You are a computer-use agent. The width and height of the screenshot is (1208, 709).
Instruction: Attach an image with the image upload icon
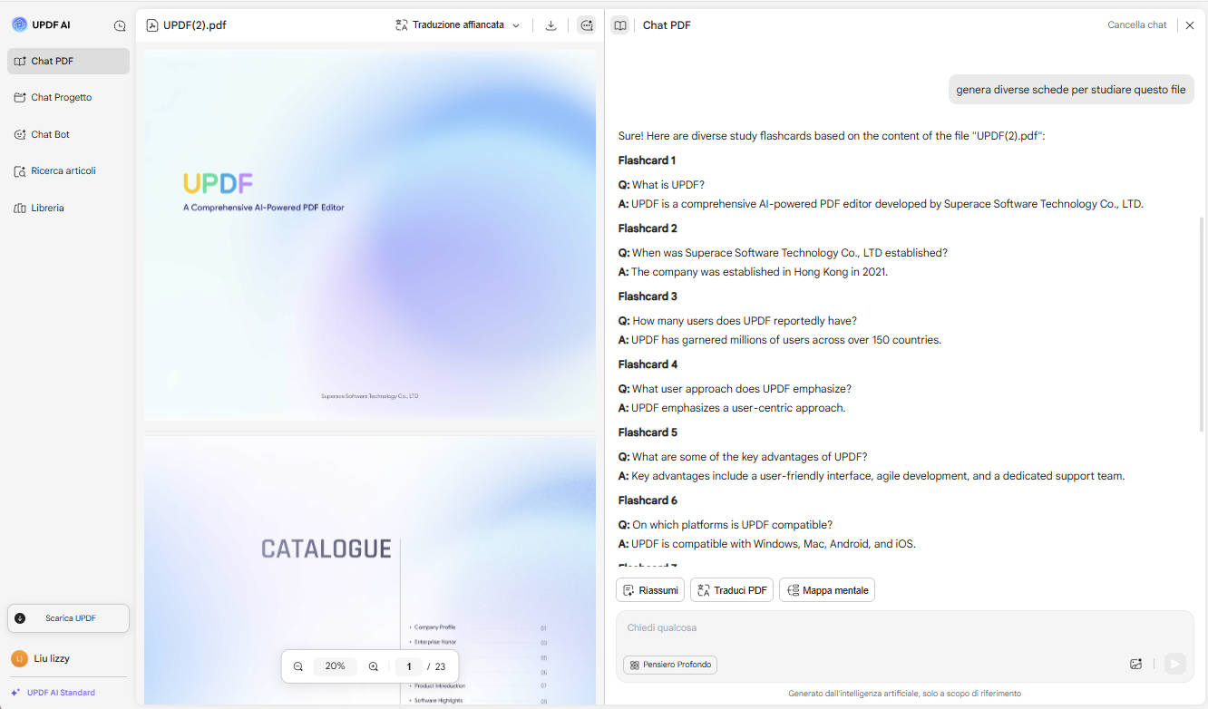[x=1135, y=664]
